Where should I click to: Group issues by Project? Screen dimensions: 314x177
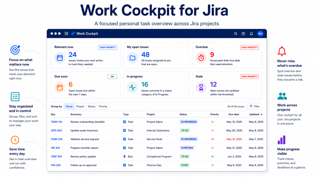[x=80, y=106]
